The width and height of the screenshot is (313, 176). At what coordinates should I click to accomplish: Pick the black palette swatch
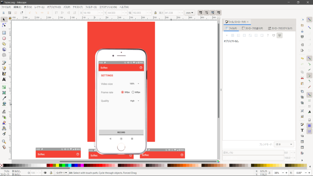[5, 165]
